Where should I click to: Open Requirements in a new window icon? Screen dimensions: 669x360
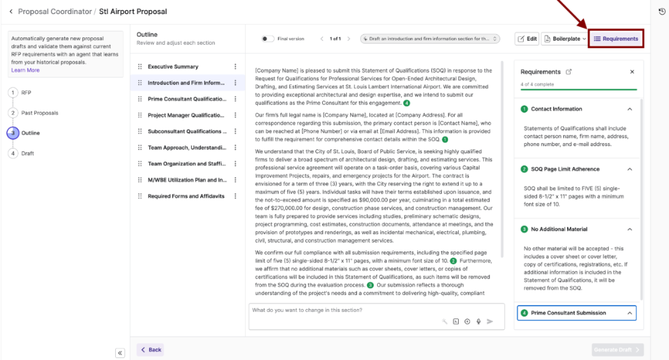[x=569, y=72]
